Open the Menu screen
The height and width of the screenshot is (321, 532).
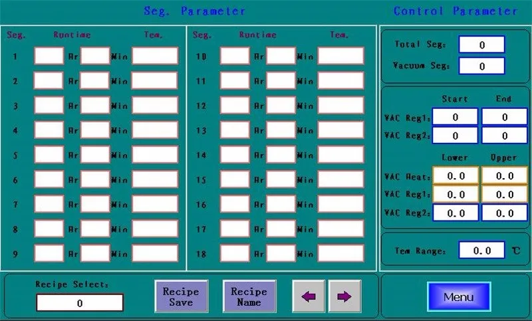pos(458,296)
